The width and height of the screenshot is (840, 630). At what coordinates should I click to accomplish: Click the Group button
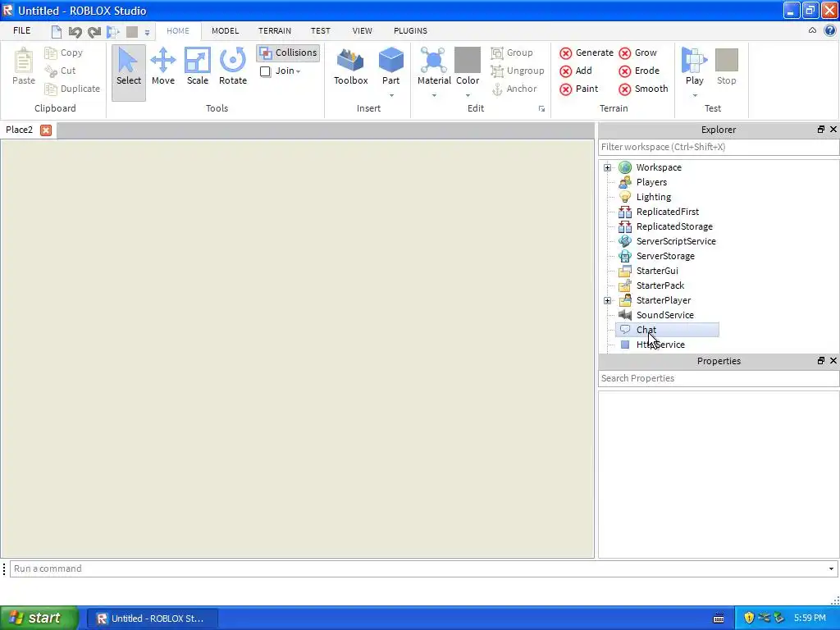click(512, 52)
